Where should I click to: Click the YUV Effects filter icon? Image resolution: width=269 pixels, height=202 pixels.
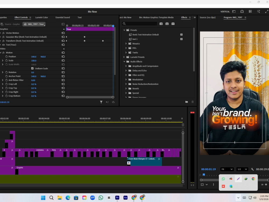(x=173, y=24)
